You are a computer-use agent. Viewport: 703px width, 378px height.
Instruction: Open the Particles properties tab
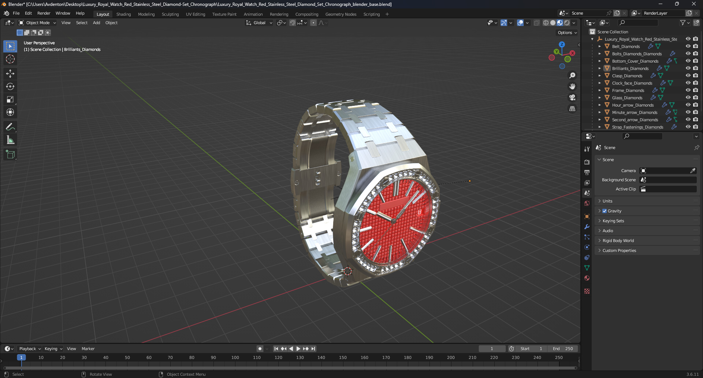(587, 237)
